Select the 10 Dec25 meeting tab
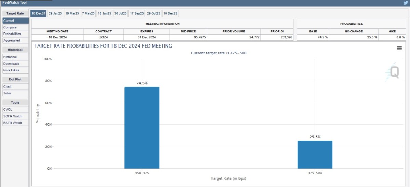The width and height of the screenshot is (410, 187). [x=170, y=13]
